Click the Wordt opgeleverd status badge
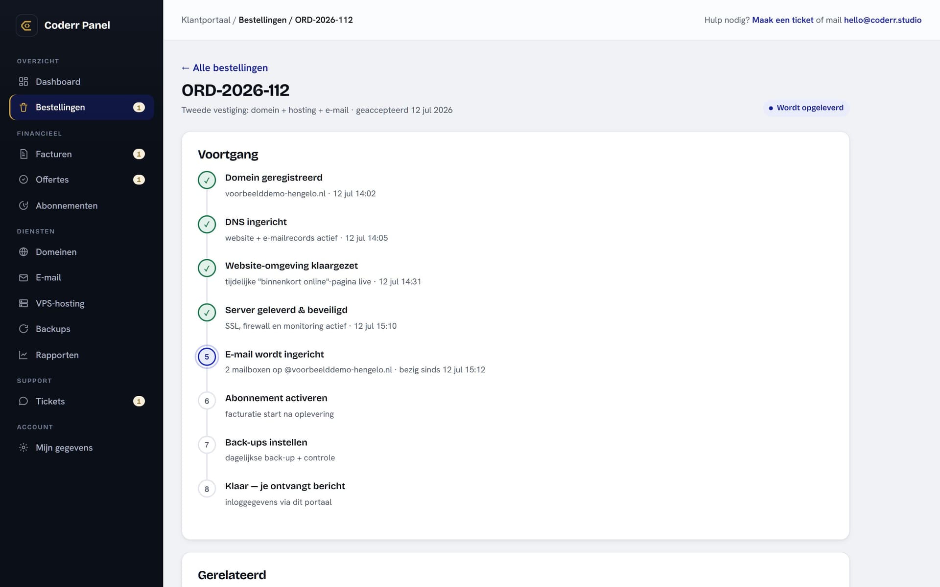This screenshot has height=587, width=940. pyautogui.click(x=806, y=108)
